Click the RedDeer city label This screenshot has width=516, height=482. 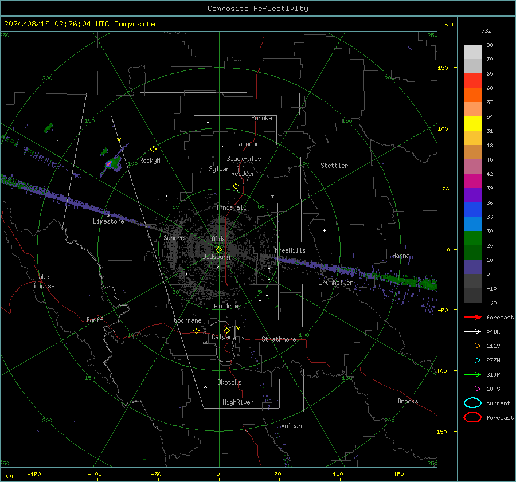(x=243, y=174)
